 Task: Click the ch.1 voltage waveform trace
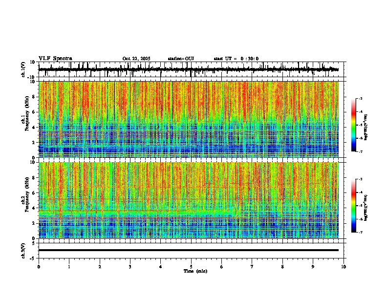189,69
